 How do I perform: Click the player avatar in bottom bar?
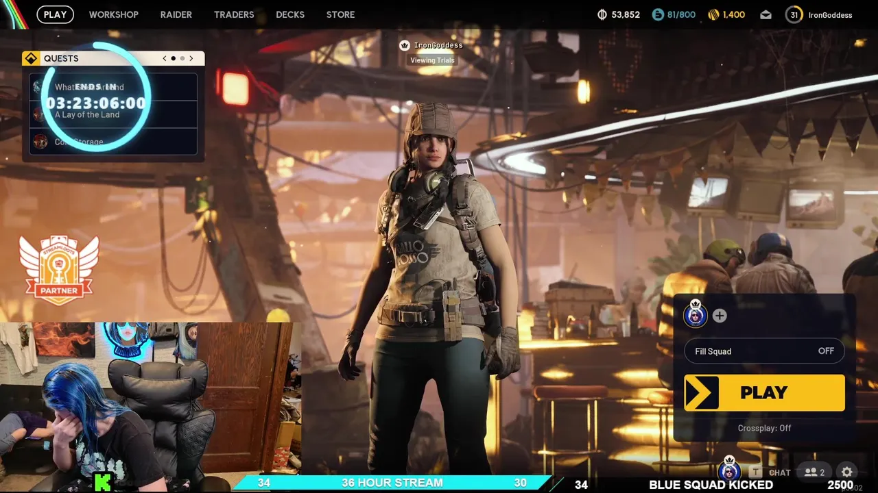point(729,470)
